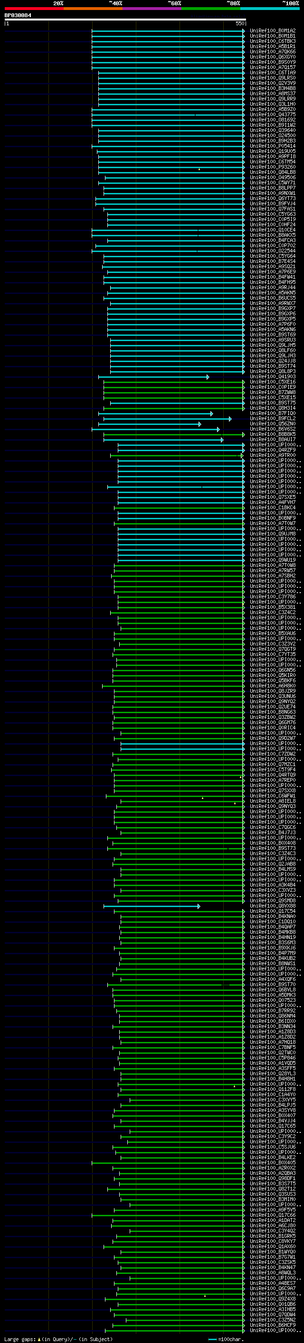This screenshot has height=1343, width=304.
Task: Click the red 20% identity color segment
Action: (x=34, y=9)
